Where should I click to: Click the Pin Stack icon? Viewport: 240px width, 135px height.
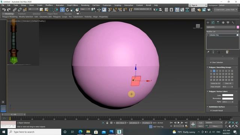point(208,52)
